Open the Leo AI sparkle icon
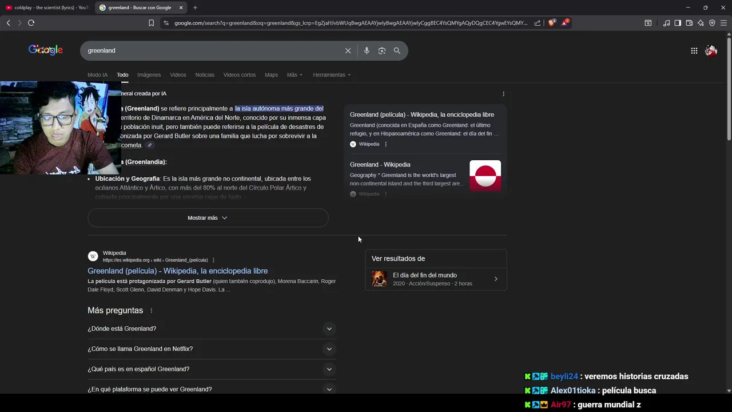Screen dimensions: 732x412 701,23
